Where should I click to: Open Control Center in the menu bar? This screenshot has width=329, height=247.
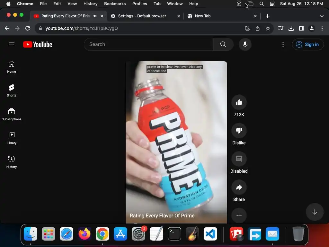pos(272,4)
